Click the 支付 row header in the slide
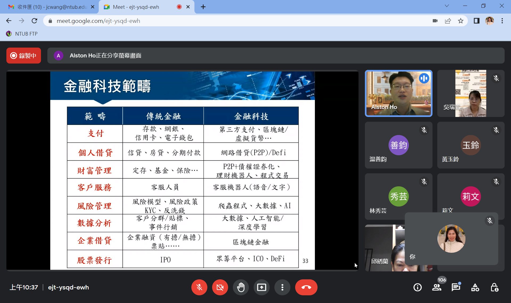511x303 pixels. [96, 133]
